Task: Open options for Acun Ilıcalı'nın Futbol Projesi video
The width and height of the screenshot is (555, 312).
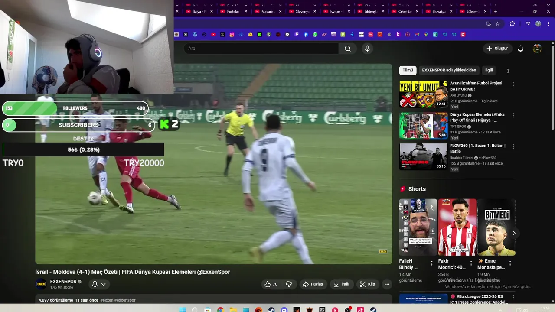Action: pos(513,84)
